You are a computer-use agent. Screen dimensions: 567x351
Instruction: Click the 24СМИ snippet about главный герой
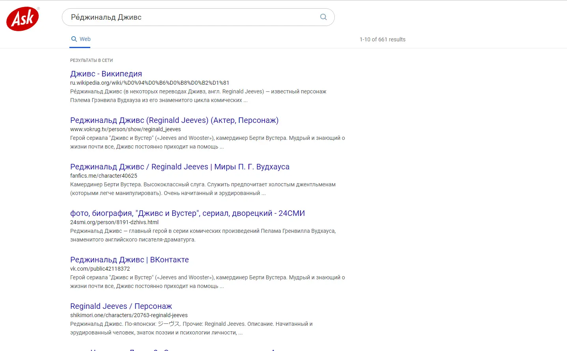point(203,235)
